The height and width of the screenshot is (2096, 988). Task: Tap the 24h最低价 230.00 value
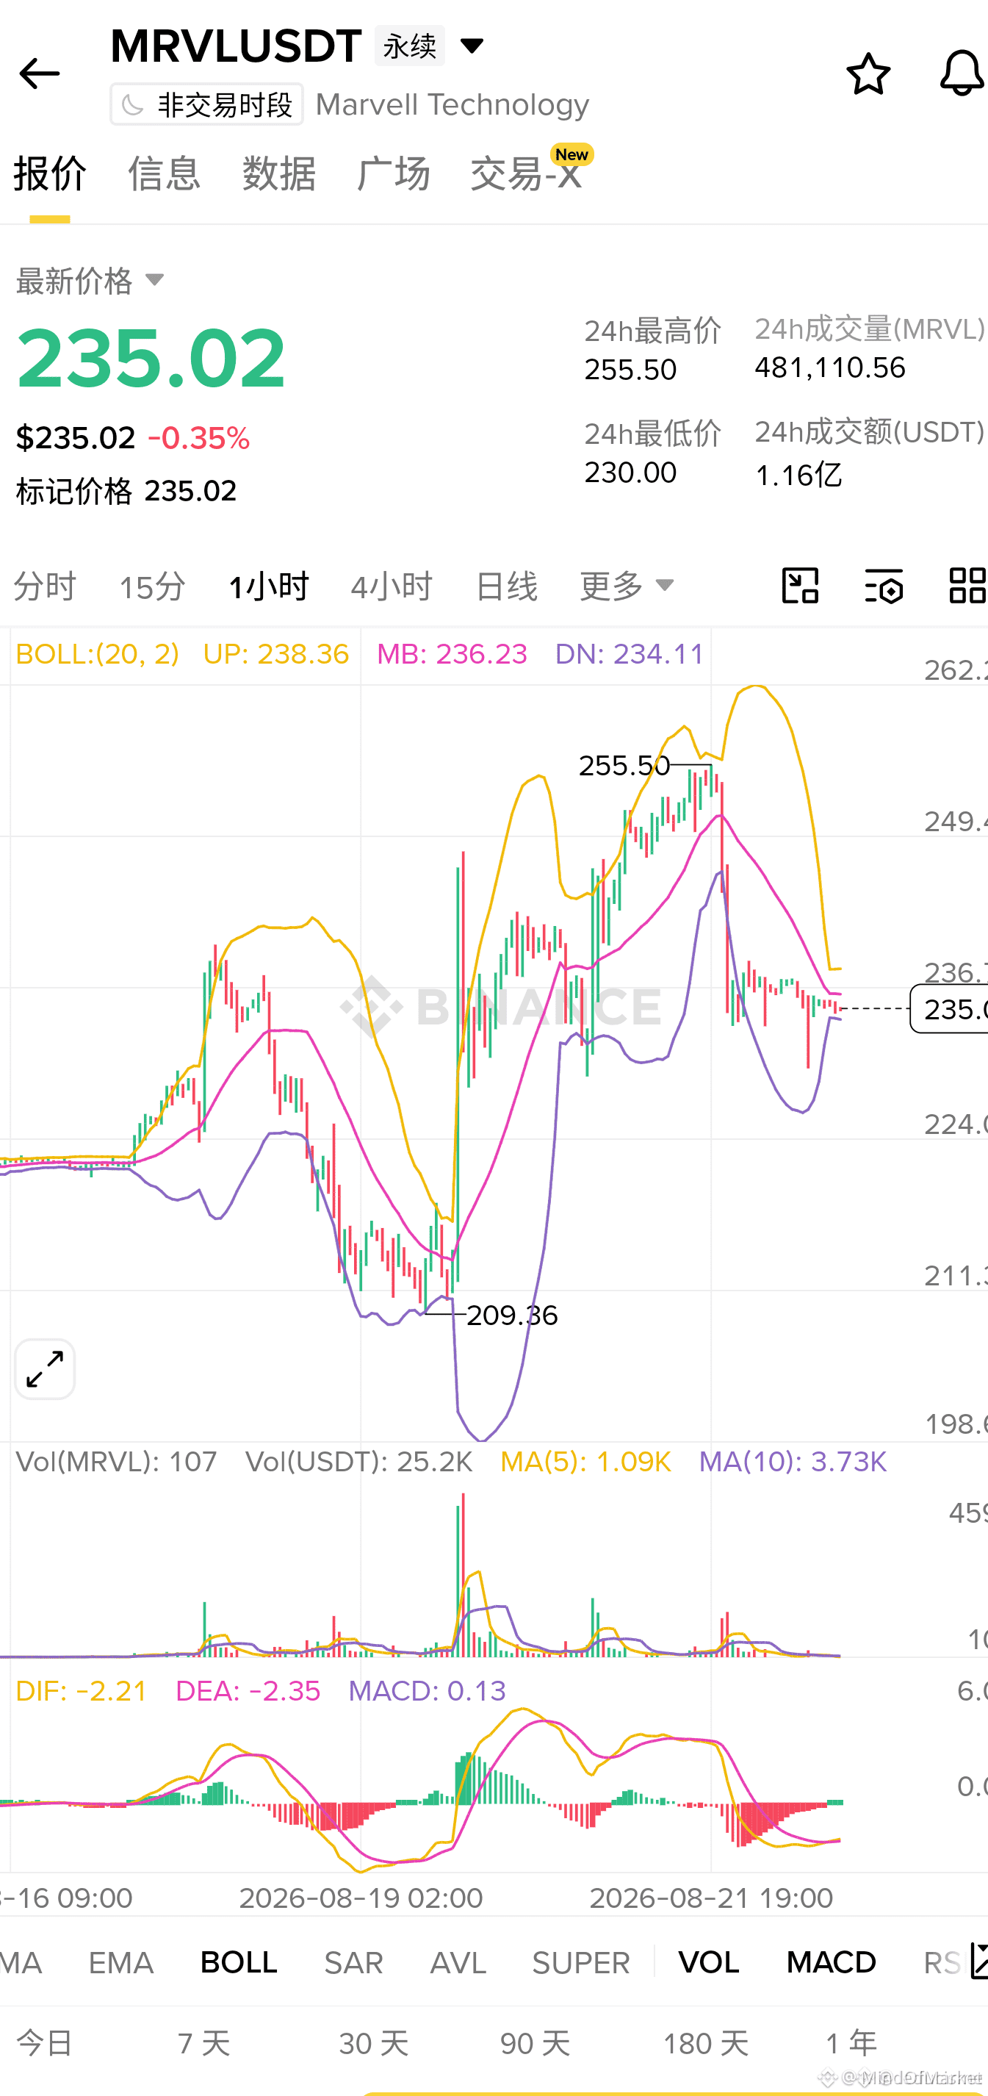pos(631,472)
